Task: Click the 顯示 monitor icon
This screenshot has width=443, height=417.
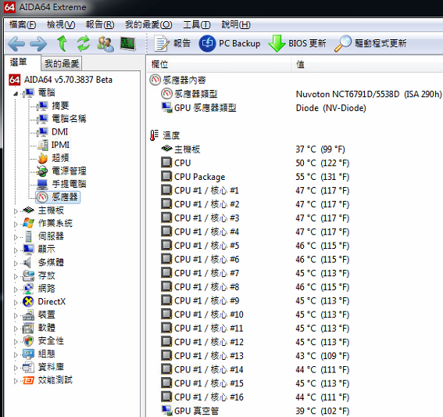Action: [28, 250]
